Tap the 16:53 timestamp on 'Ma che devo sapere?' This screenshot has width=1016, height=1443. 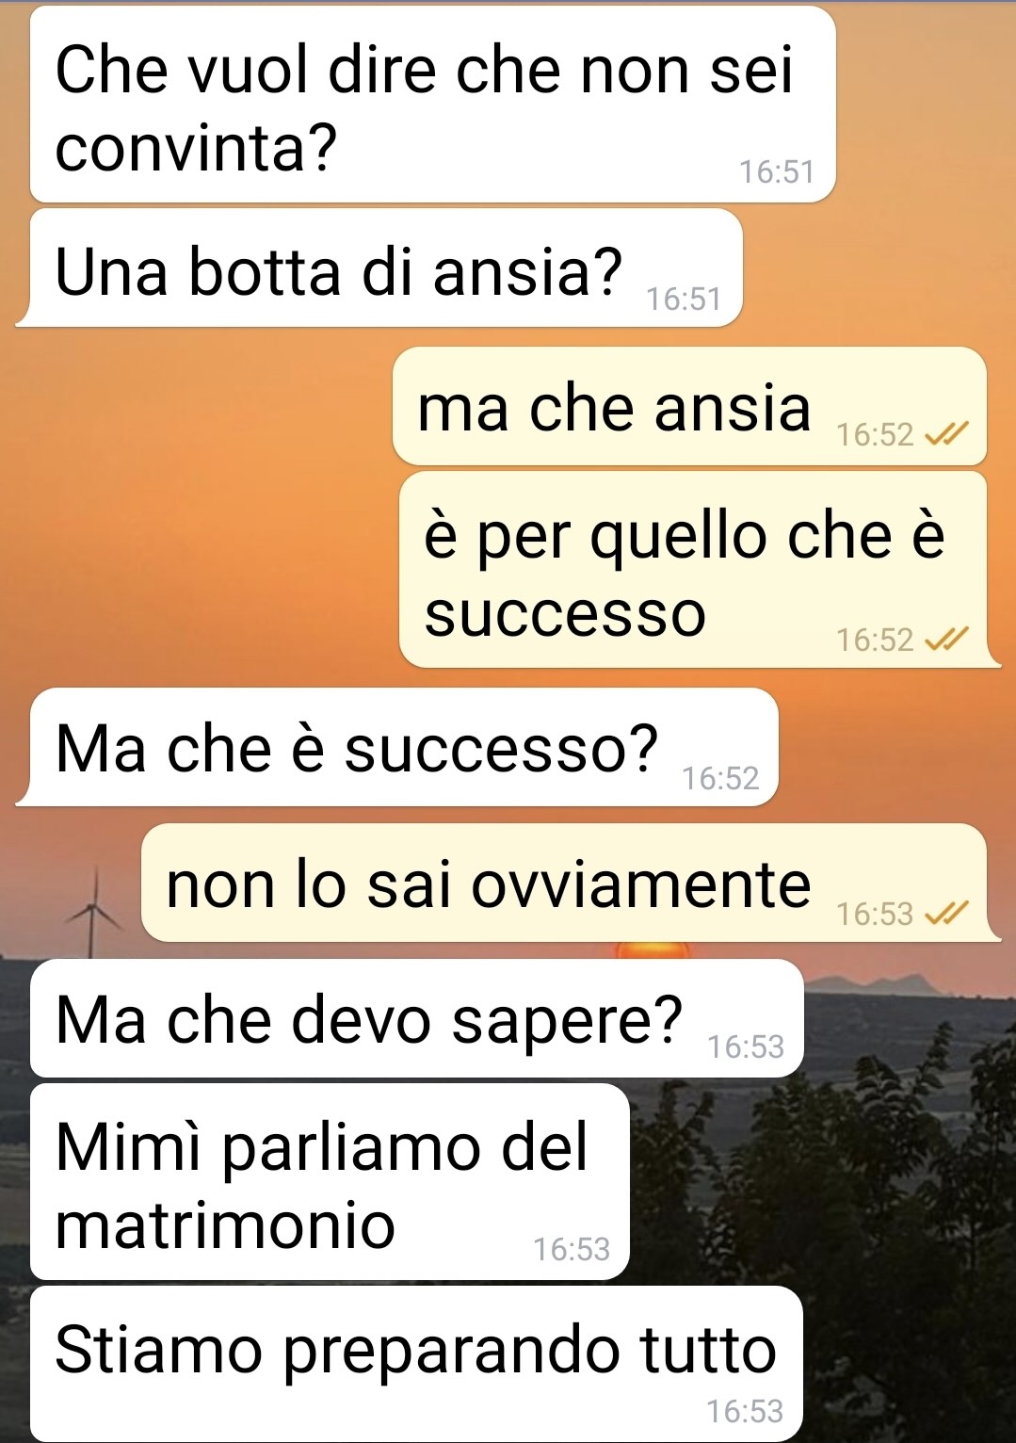pos(746,1046)
